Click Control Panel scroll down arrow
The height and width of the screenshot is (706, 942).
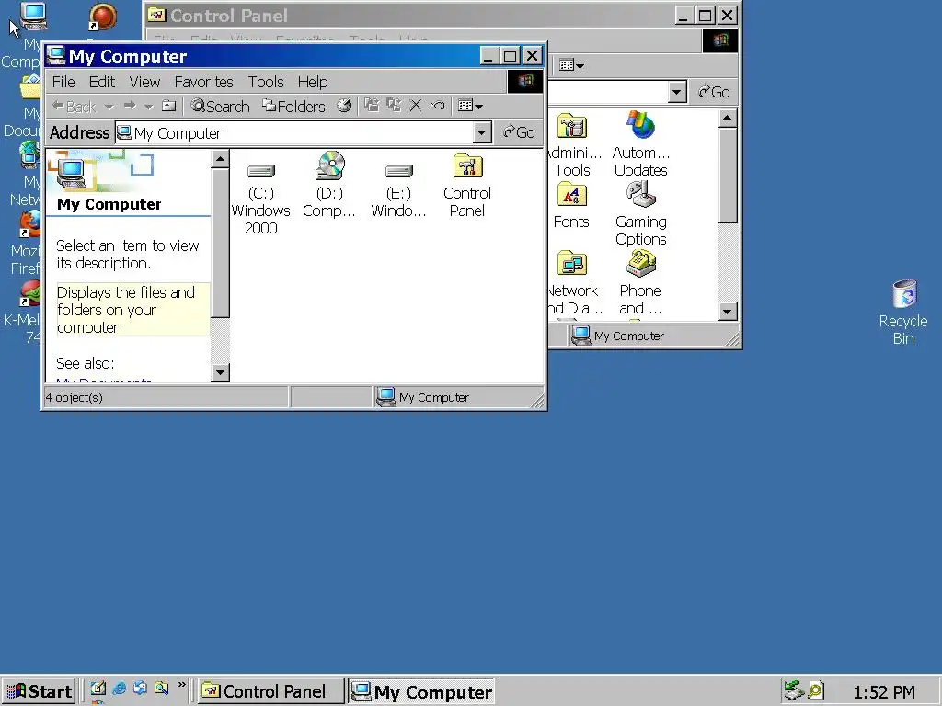[x=728, y=311]
